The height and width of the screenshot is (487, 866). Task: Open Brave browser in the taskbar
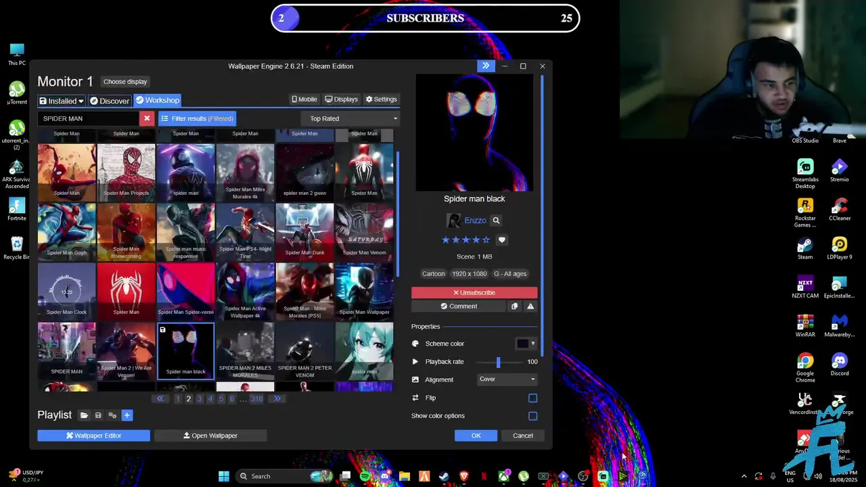click(x=464, y=476)
